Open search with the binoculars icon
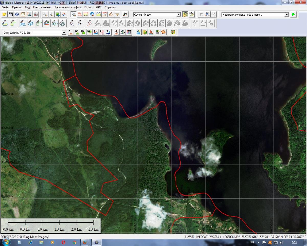Viewport: 307px width, 246px height. [125, 14]
